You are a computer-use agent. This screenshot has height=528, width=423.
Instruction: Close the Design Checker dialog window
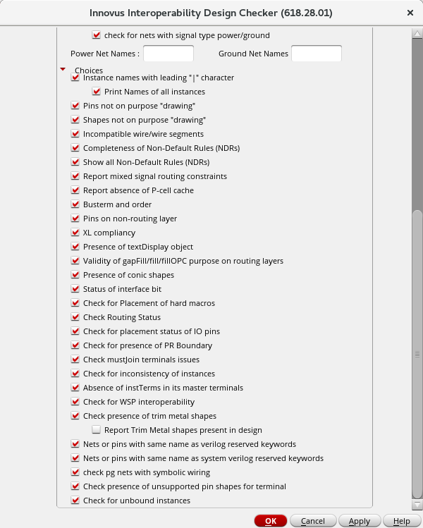[x=410, y=13]
